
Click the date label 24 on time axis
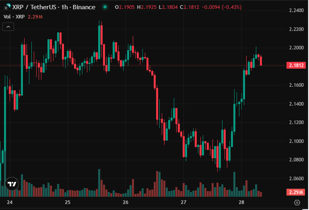[x=10, y=202]
